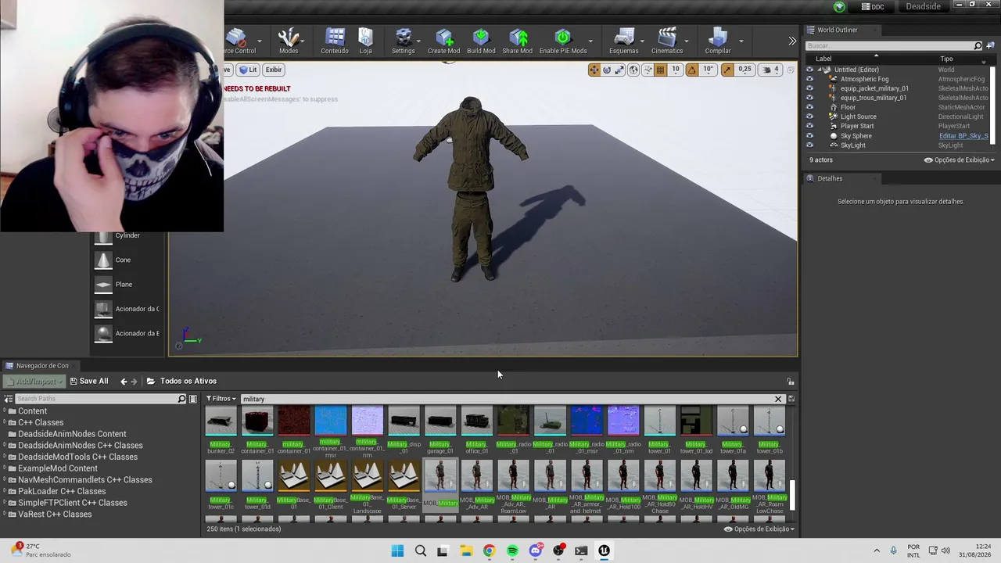Toggle rotation angle snapping in viewport

[x=692, y=70]
